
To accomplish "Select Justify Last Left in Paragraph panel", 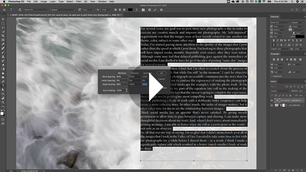I will 287,60.
